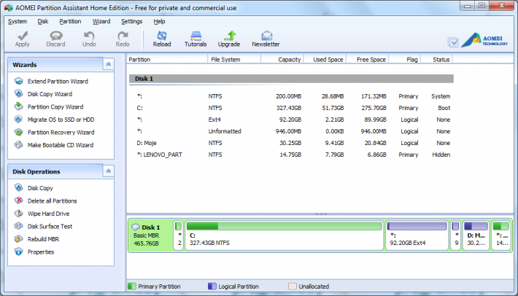Open the Disk menu

(42, 21)
